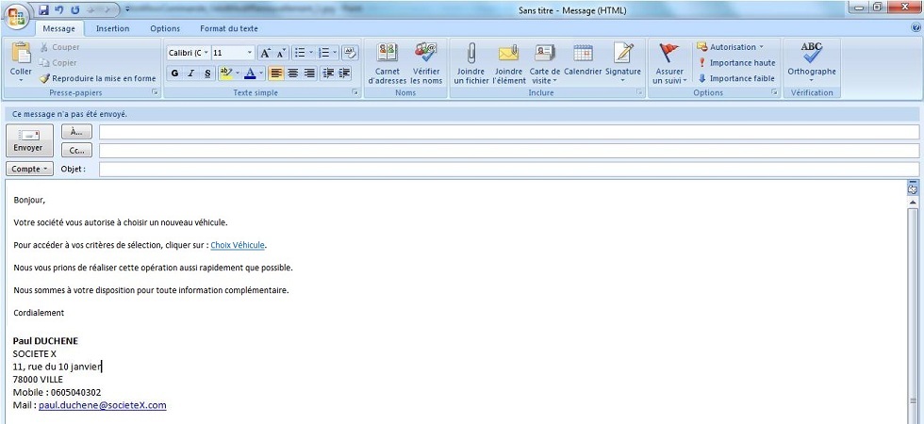The width and height of the screenshot is (924, 424).
Task: Toggle italic (I) formatting
Action: coord(191,73)
